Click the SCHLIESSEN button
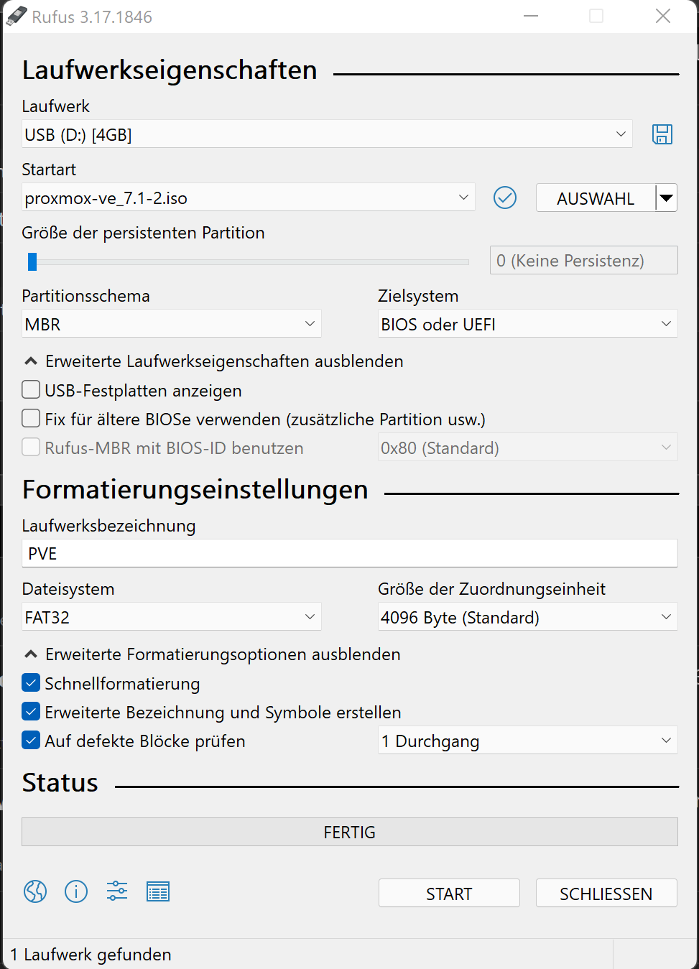Viewport: 699px width, 969px height. point(606,893)
